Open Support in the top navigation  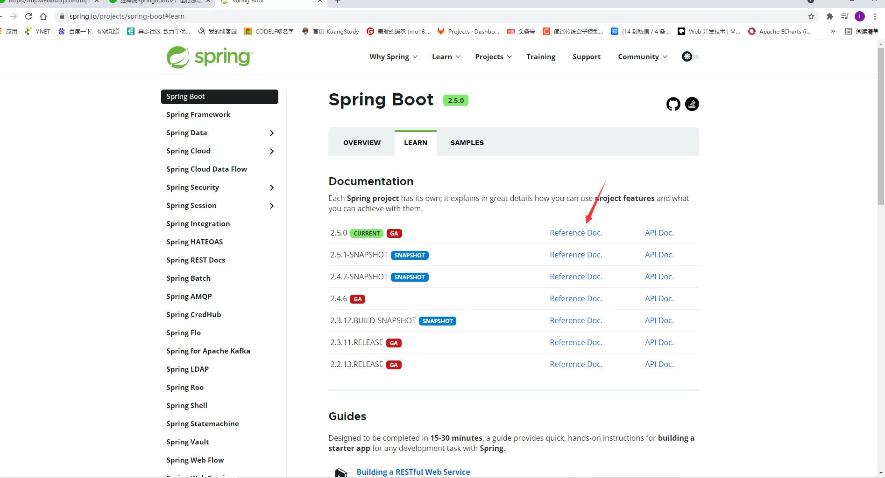click(587, 57)
